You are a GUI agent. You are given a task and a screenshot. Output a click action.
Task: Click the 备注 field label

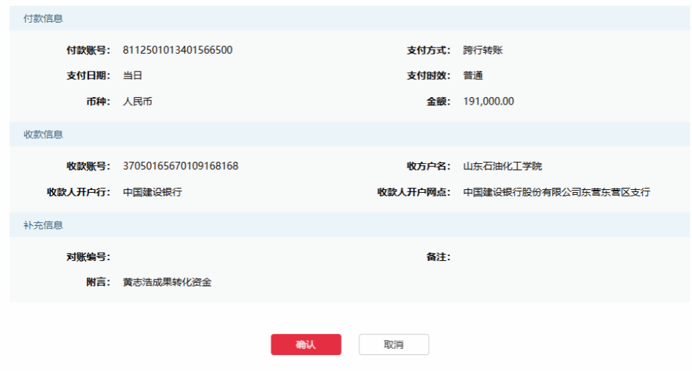click(438, 257)
